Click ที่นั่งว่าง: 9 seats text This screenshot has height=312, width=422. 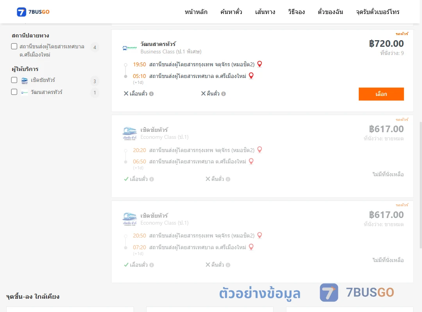click(392, 53)
